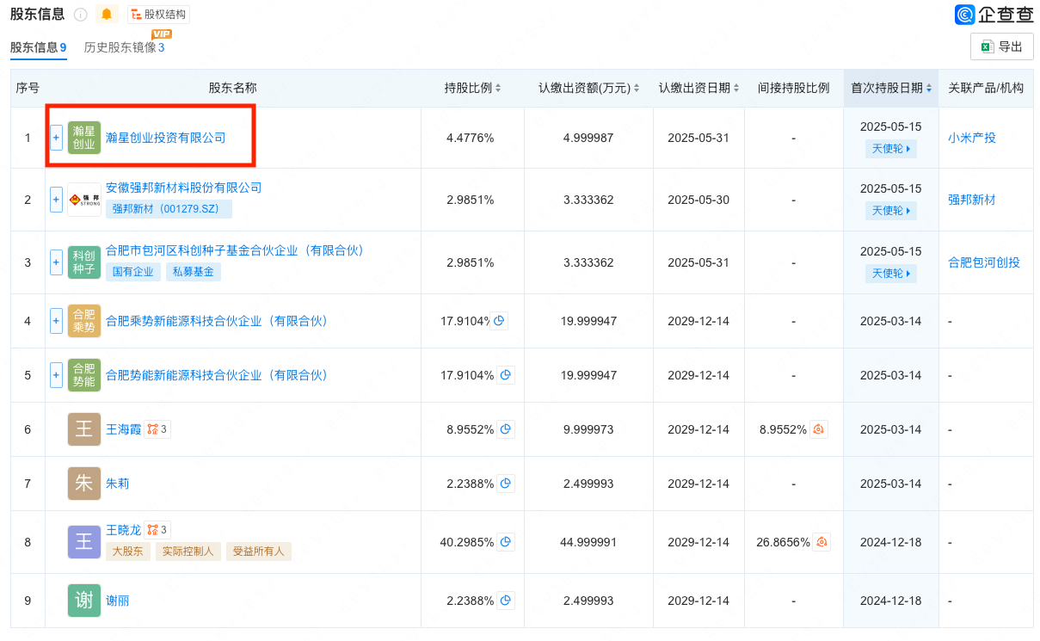Open the 小米产投 related institution link

(971, 138)
